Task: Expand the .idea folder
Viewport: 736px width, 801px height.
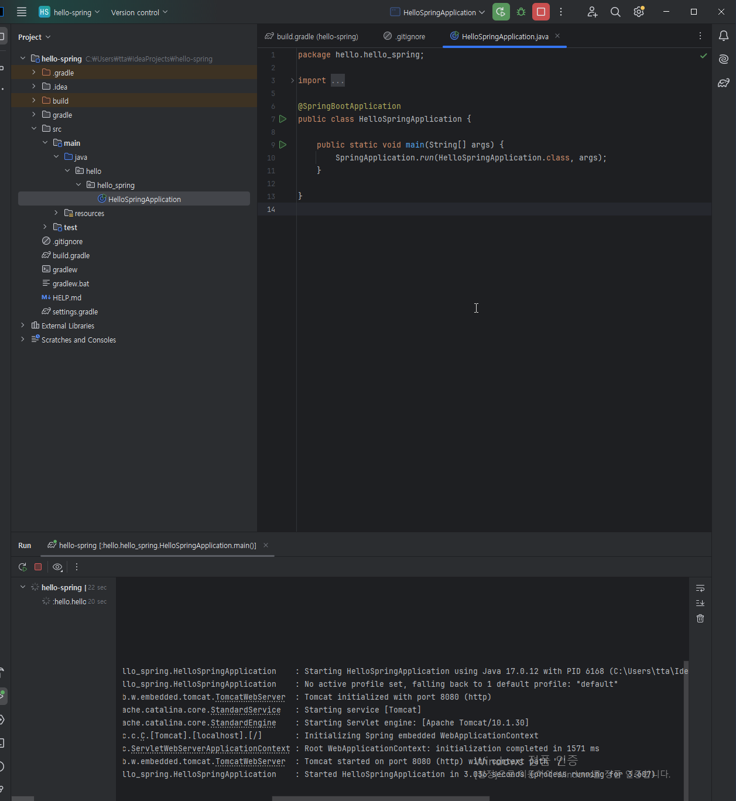Action: 34,87
